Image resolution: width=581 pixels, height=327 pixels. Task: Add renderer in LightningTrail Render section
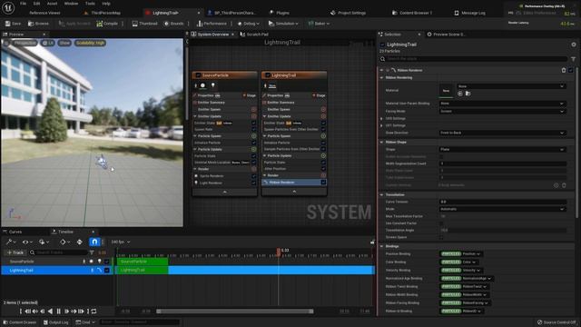pos(323,175)
